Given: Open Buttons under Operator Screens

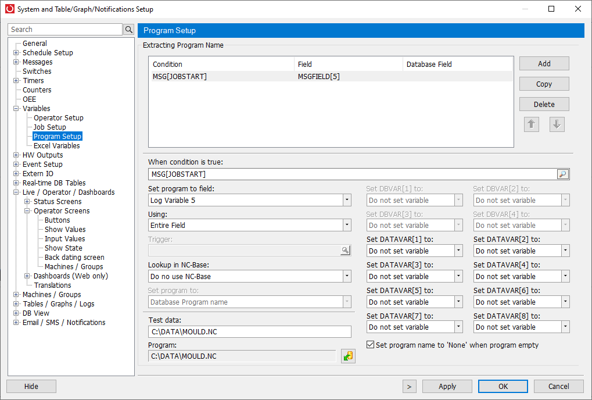Looking at the screenshot, I should click(58, 220).
